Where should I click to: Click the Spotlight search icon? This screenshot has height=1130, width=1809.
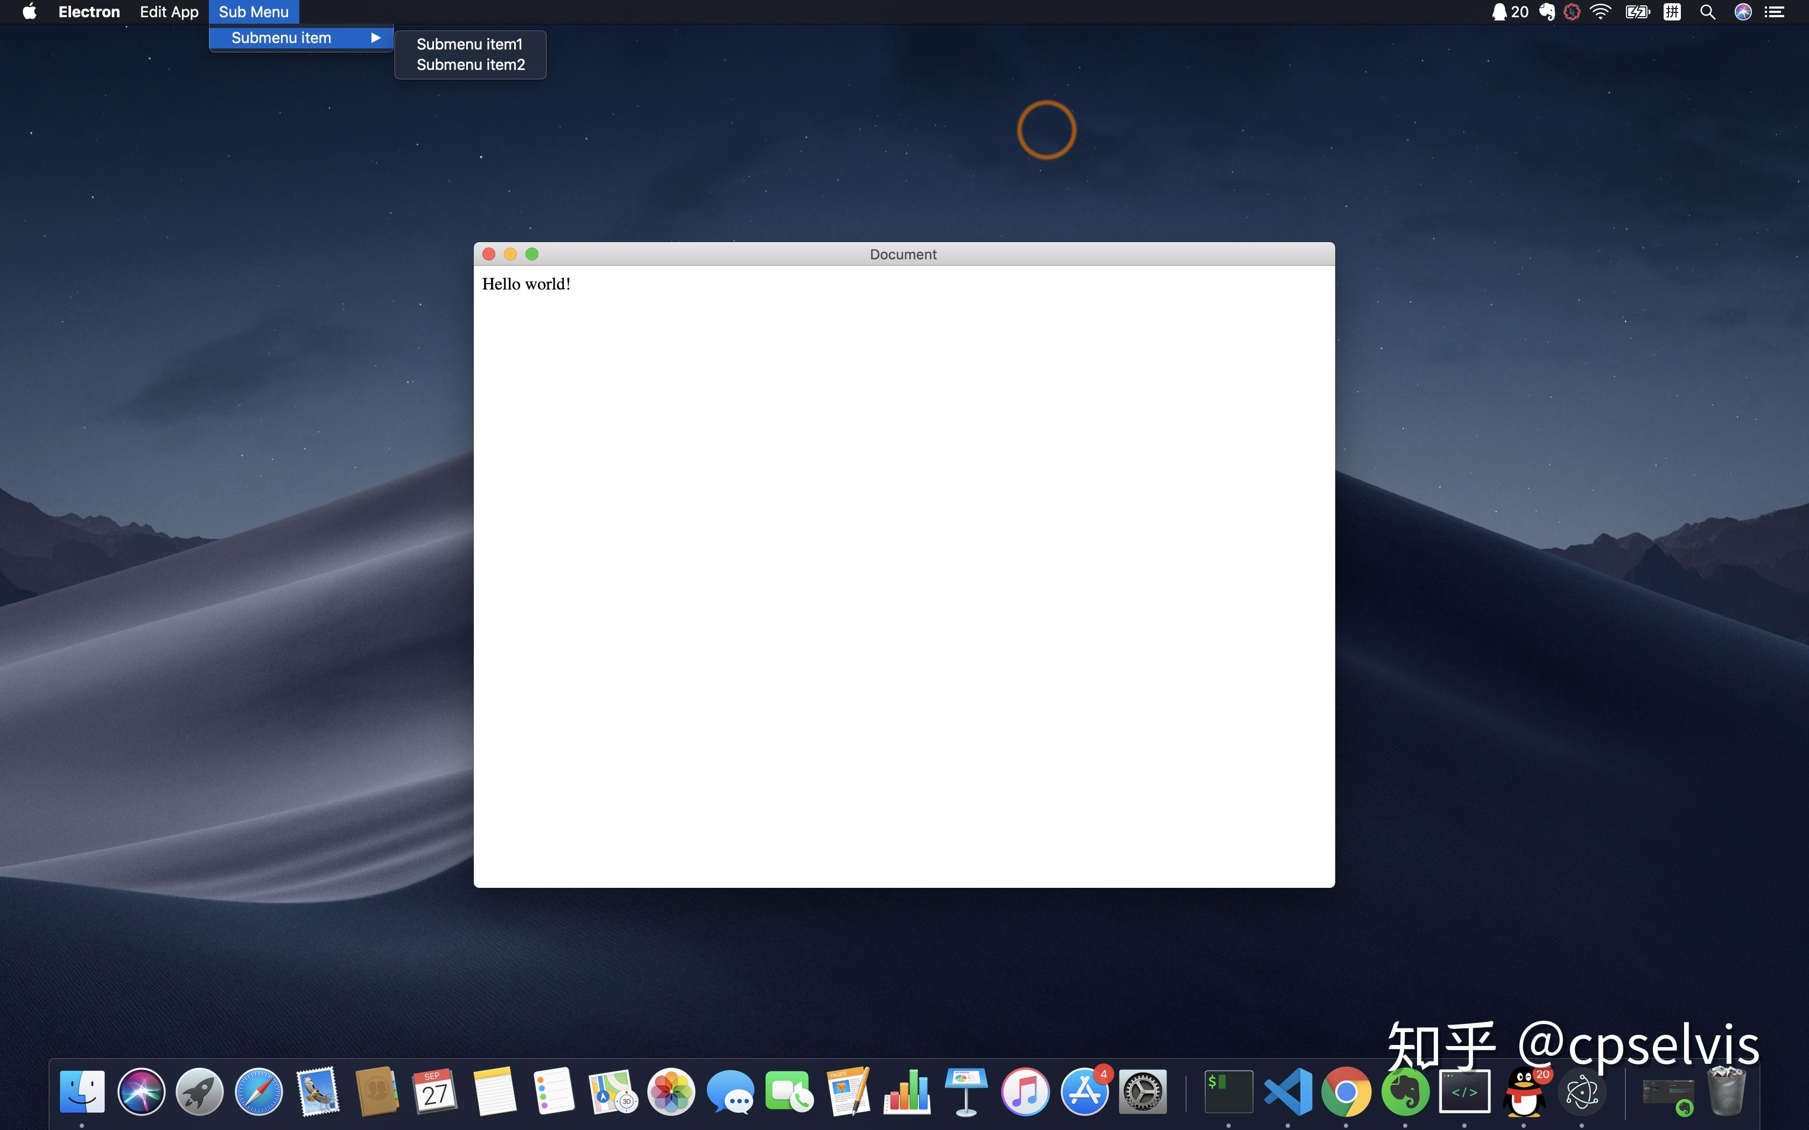coord(1707,12)
